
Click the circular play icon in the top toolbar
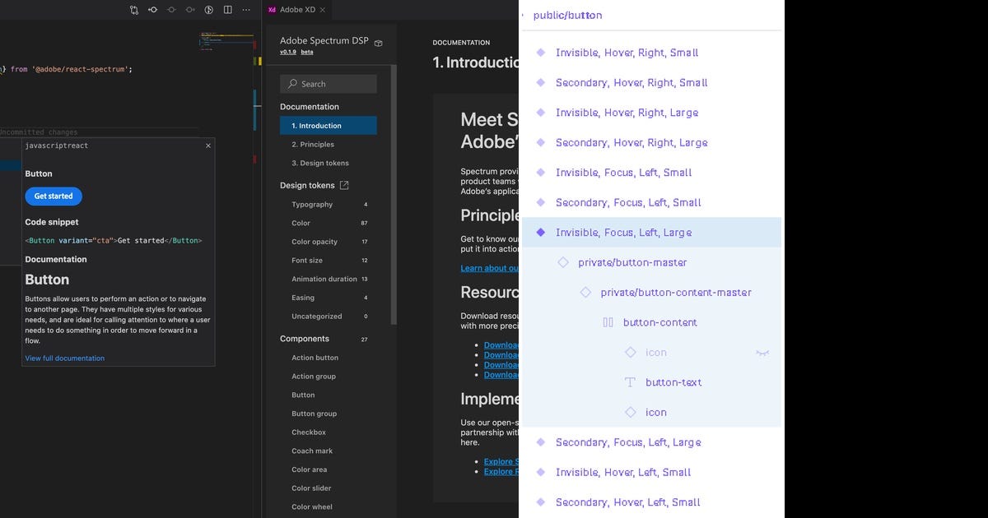(x=209, y=9)
